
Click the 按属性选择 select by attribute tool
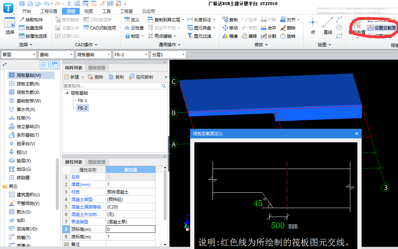coord(33,36)
